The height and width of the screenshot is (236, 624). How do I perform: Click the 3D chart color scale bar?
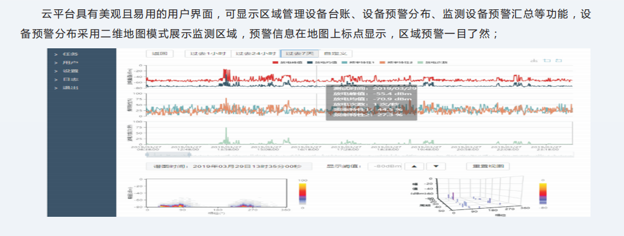pyautogui.click(x=543, y=193)
